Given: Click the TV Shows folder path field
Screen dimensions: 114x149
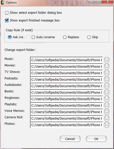Looking at the screenshot, I should (x=66, y=73).
